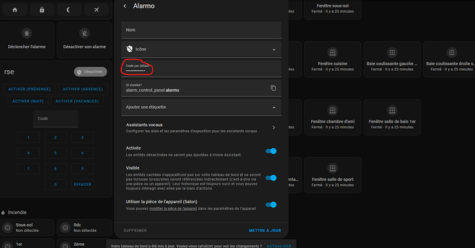Open the Fenêtre salle de sport card
The image size is (475, 248).
point(332,175)
